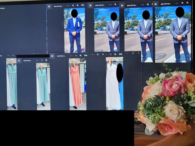Select the coral dress photo
The image size is (195, 146).
coord(76,83)
